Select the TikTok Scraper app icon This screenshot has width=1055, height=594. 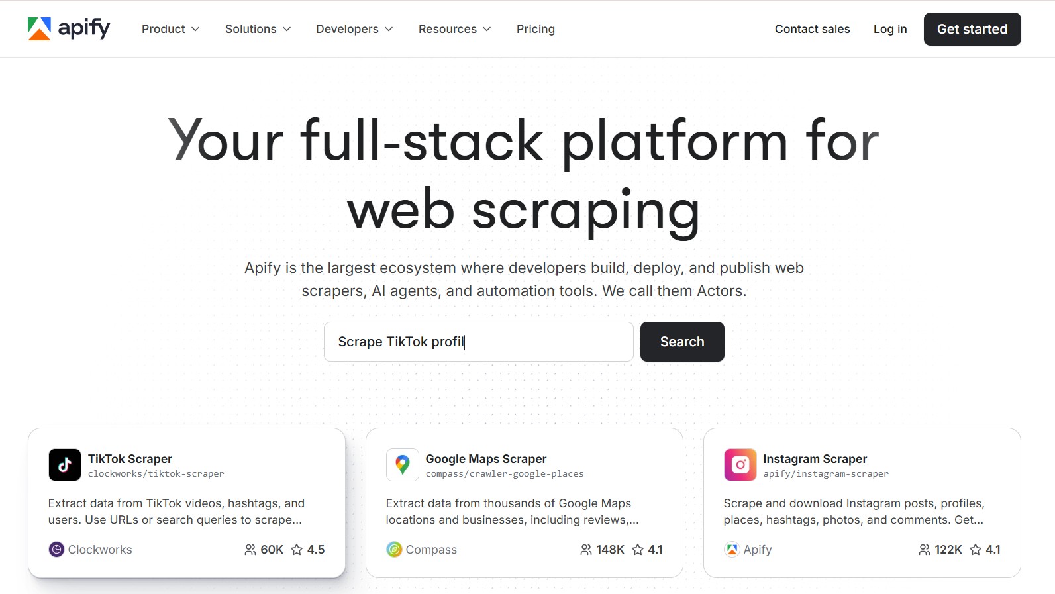(x=64, y=465)
